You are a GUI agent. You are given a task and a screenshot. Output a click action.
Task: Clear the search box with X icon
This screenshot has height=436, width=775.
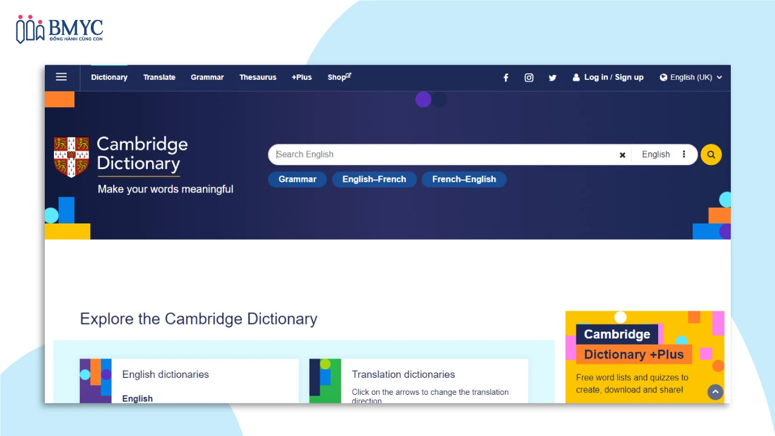tap(622, 155)
